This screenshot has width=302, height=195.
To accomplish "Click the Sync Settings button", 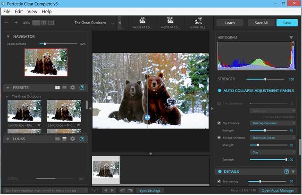I will (x=150, y=190).
